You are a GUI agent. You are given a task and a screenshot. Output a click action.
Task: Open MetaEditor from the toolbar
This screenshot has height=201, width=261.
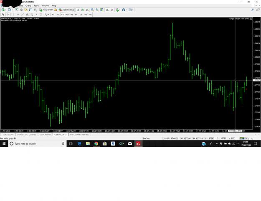coord(56,10)
